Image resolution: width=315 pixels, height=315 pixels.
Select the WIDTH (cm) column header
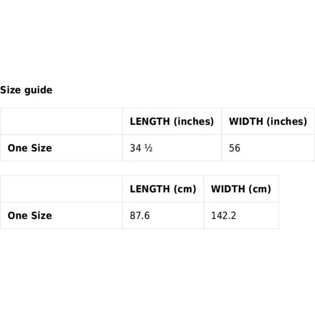(241, 189)
